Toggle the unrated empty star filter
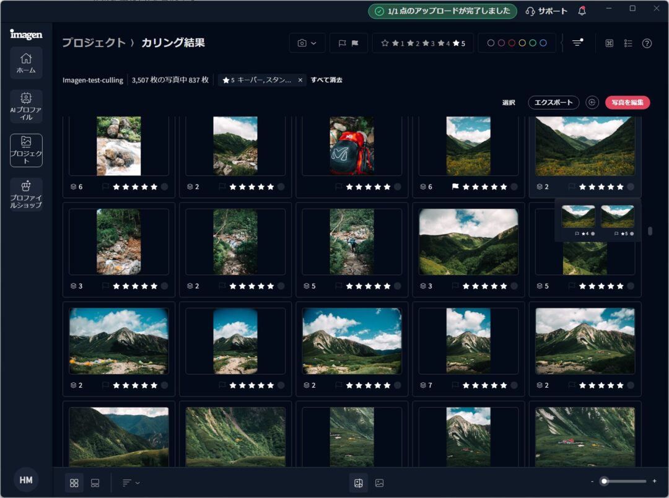The width and height of the screenshot is (669, 498). click(x=385, y=43)
